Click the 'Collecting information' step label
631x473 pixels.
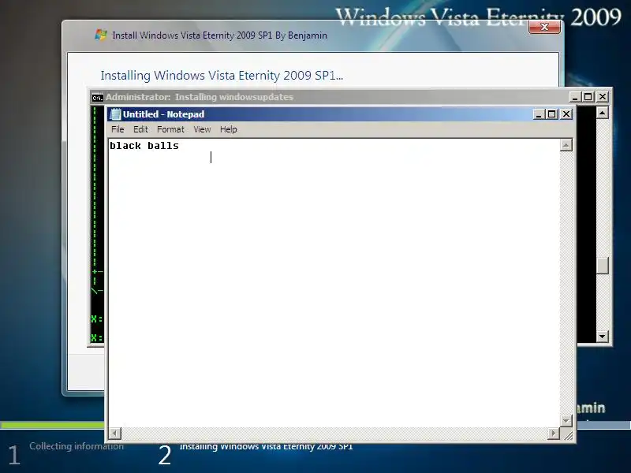(x=77, y=446)
